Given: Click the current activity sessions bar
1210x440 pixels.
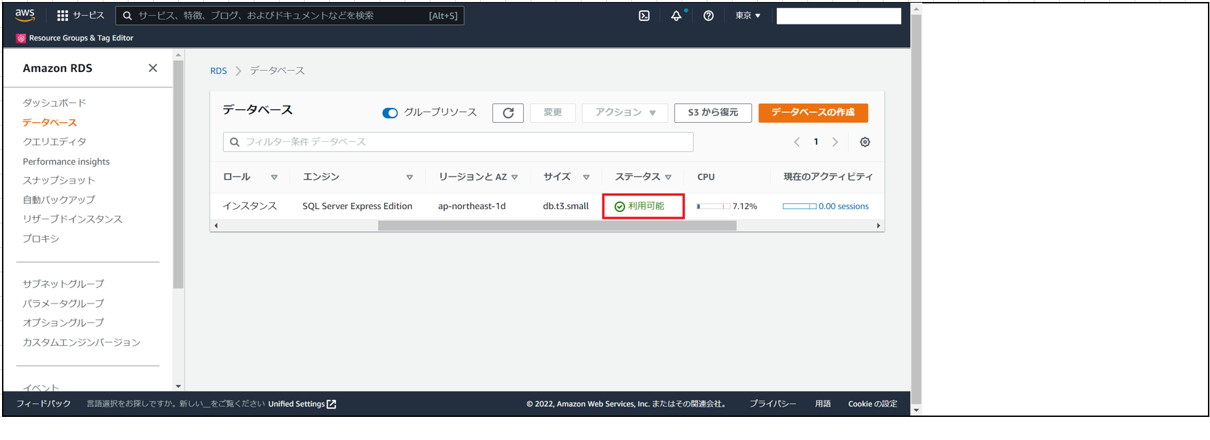Looking at the screenshot, I should pyautogui.click(x=799, y=206).
